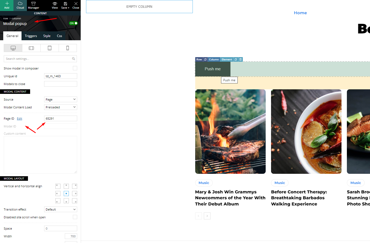The width and height of the screenshot is (370, 243).
Task: Select the desktop viewport icon
Action: coord(13,48)
